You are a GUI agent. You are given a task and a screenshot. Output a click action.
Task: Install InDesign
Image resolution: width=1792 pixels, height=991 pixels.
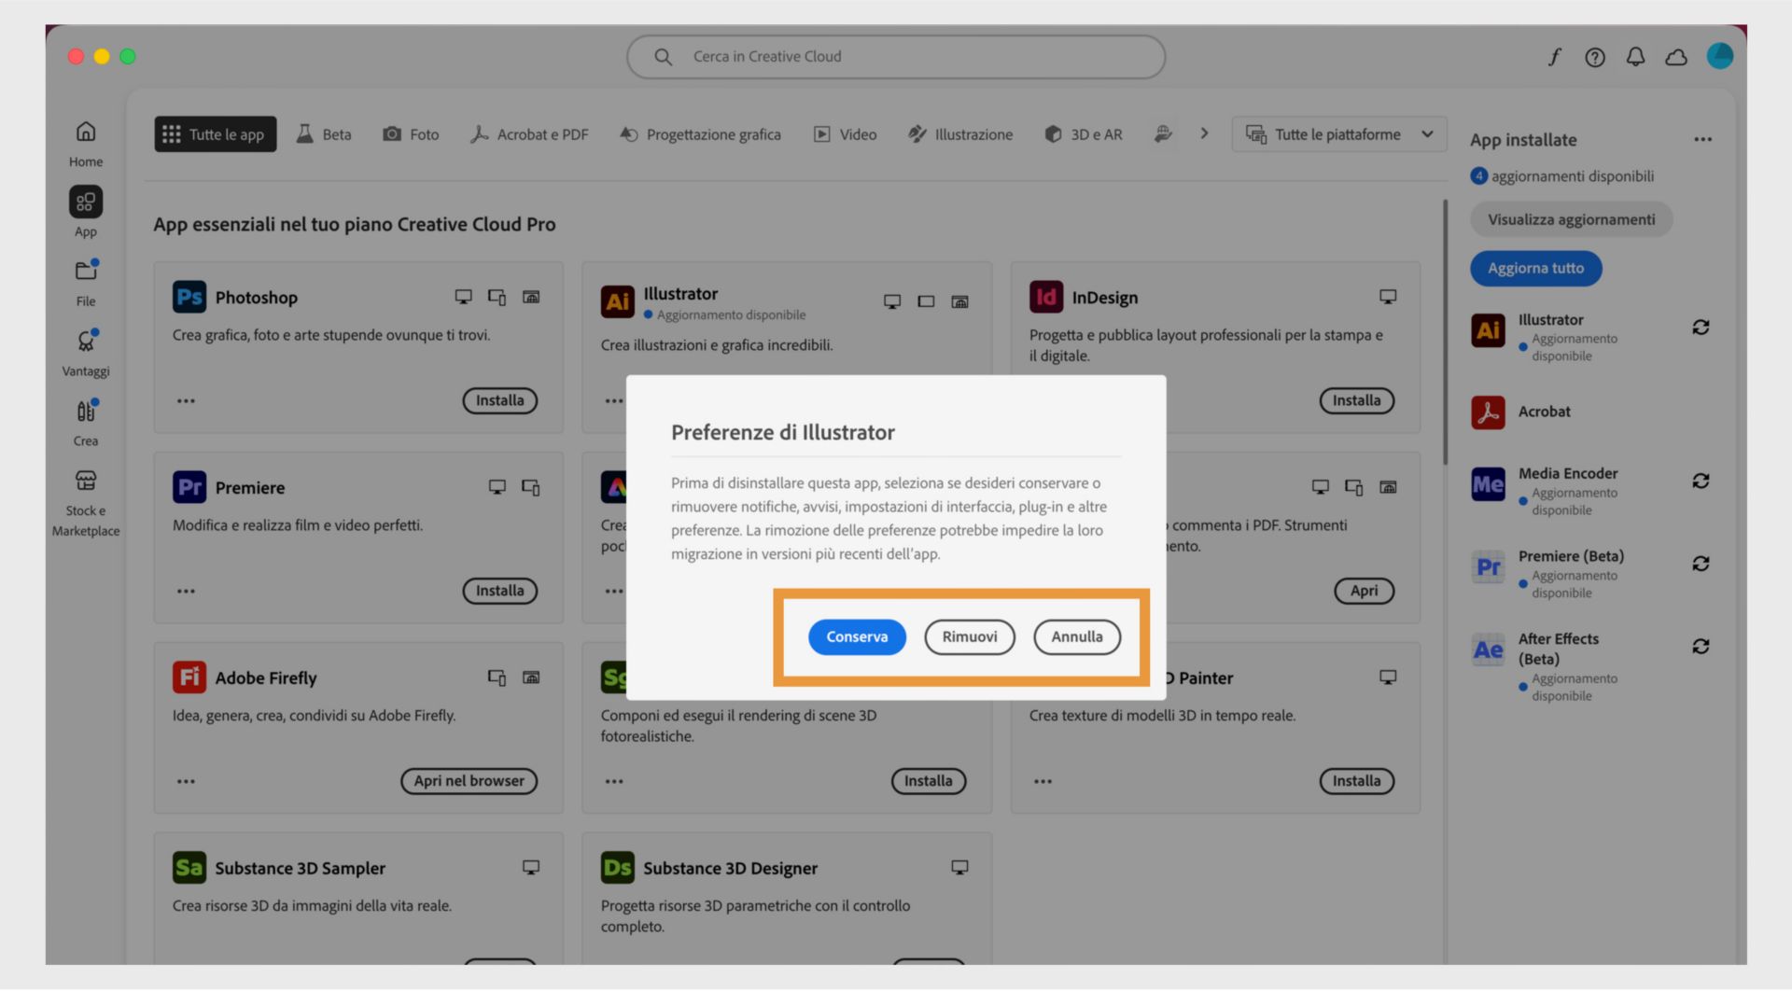(x=1356, y=400)
